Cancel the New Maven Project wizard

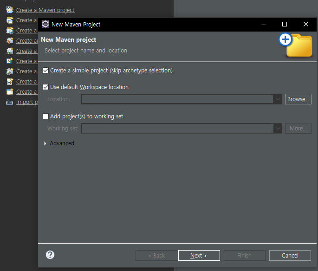290,255
